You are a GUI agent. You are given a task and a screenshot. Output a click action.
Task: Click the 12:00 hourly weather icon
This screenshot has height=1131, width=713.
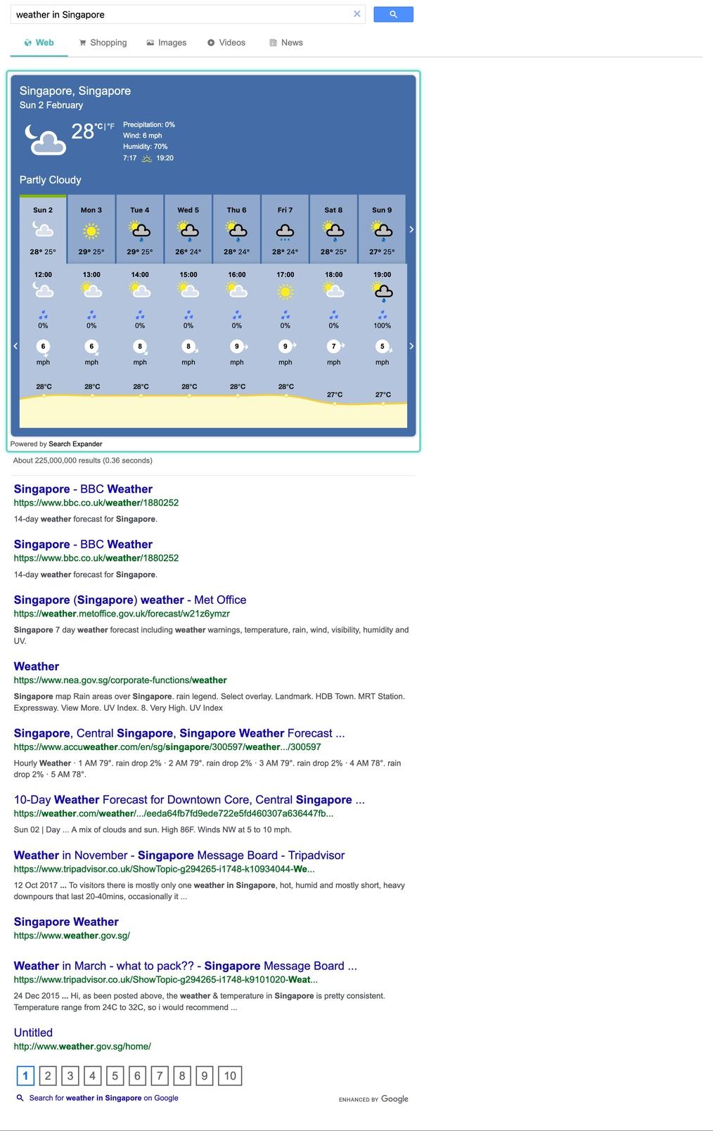point(43,290)
